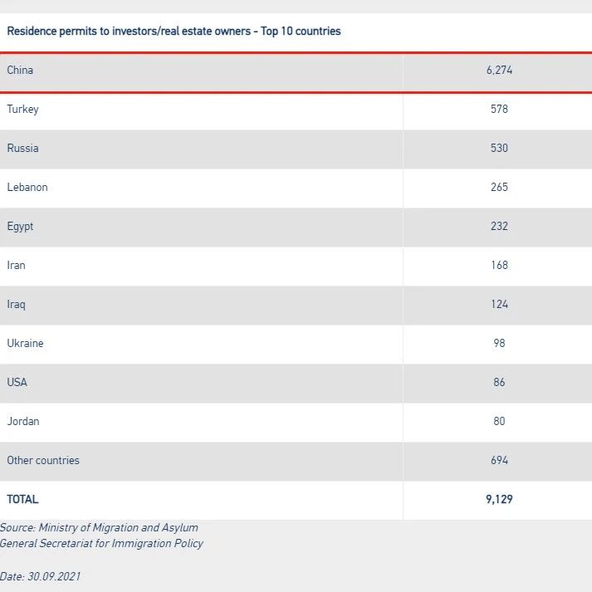Image resolution: width=592 pixels, height=592 pixels.
Task: Click the value 6,274 for China
Action: [x=499, y=71]
